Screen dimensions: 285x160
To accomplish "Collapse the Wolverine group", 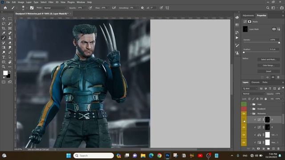I will [x=251, y=114].
